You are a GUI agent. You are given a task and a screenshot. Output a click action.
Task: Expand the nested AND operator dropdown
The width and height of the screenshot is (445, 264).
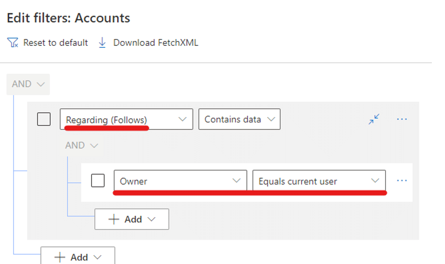point(81,145)
